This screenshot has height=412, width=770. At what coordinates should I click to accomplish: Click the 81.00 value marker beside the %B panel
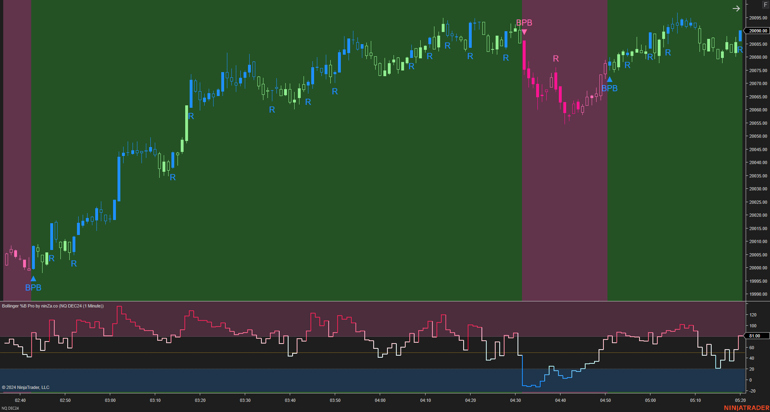click(x=755, y=335)
